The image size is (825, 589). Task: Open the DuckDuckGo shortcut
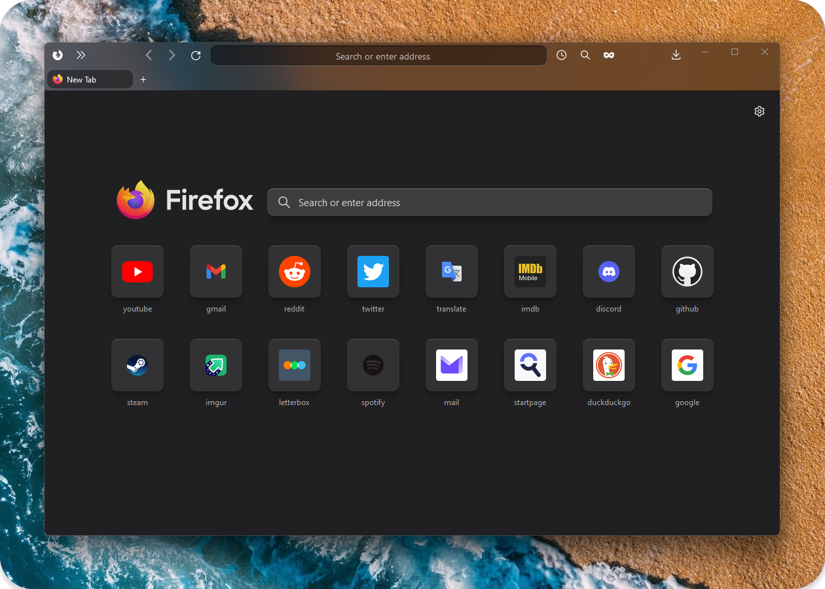[609, 365]
